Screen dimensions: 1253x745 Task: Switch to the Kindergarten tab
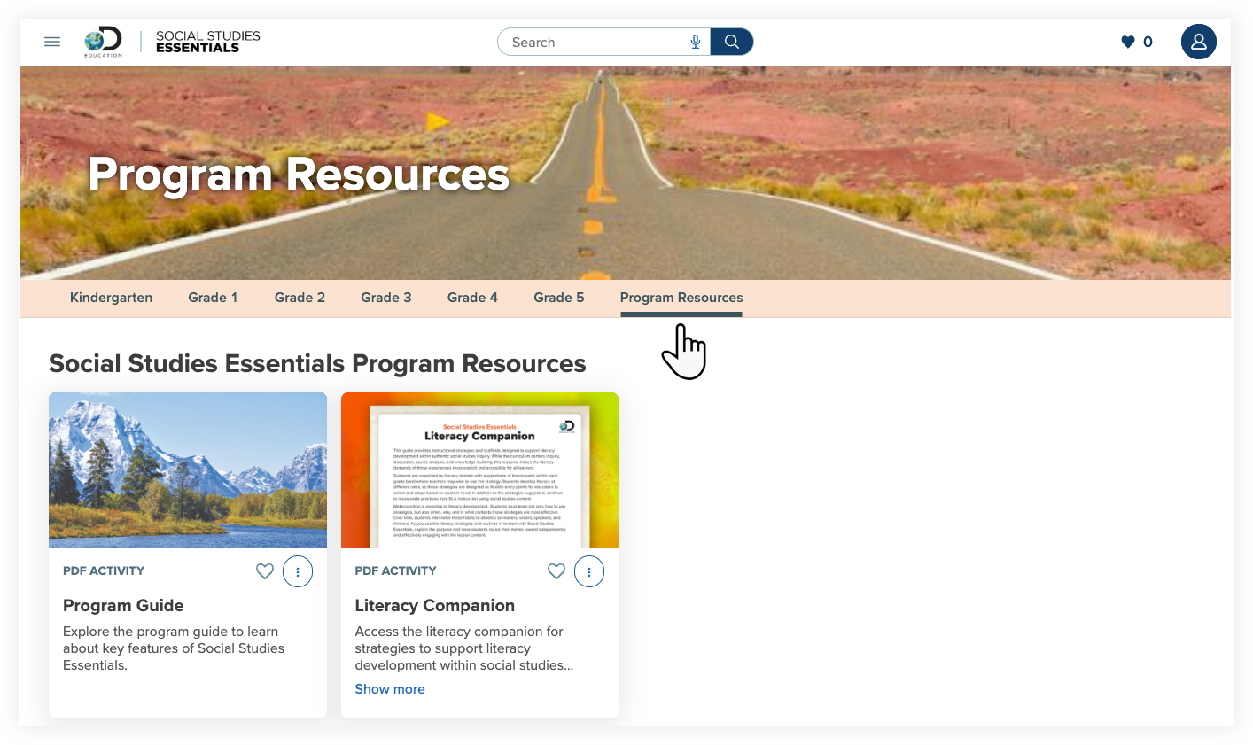point(111,298)
